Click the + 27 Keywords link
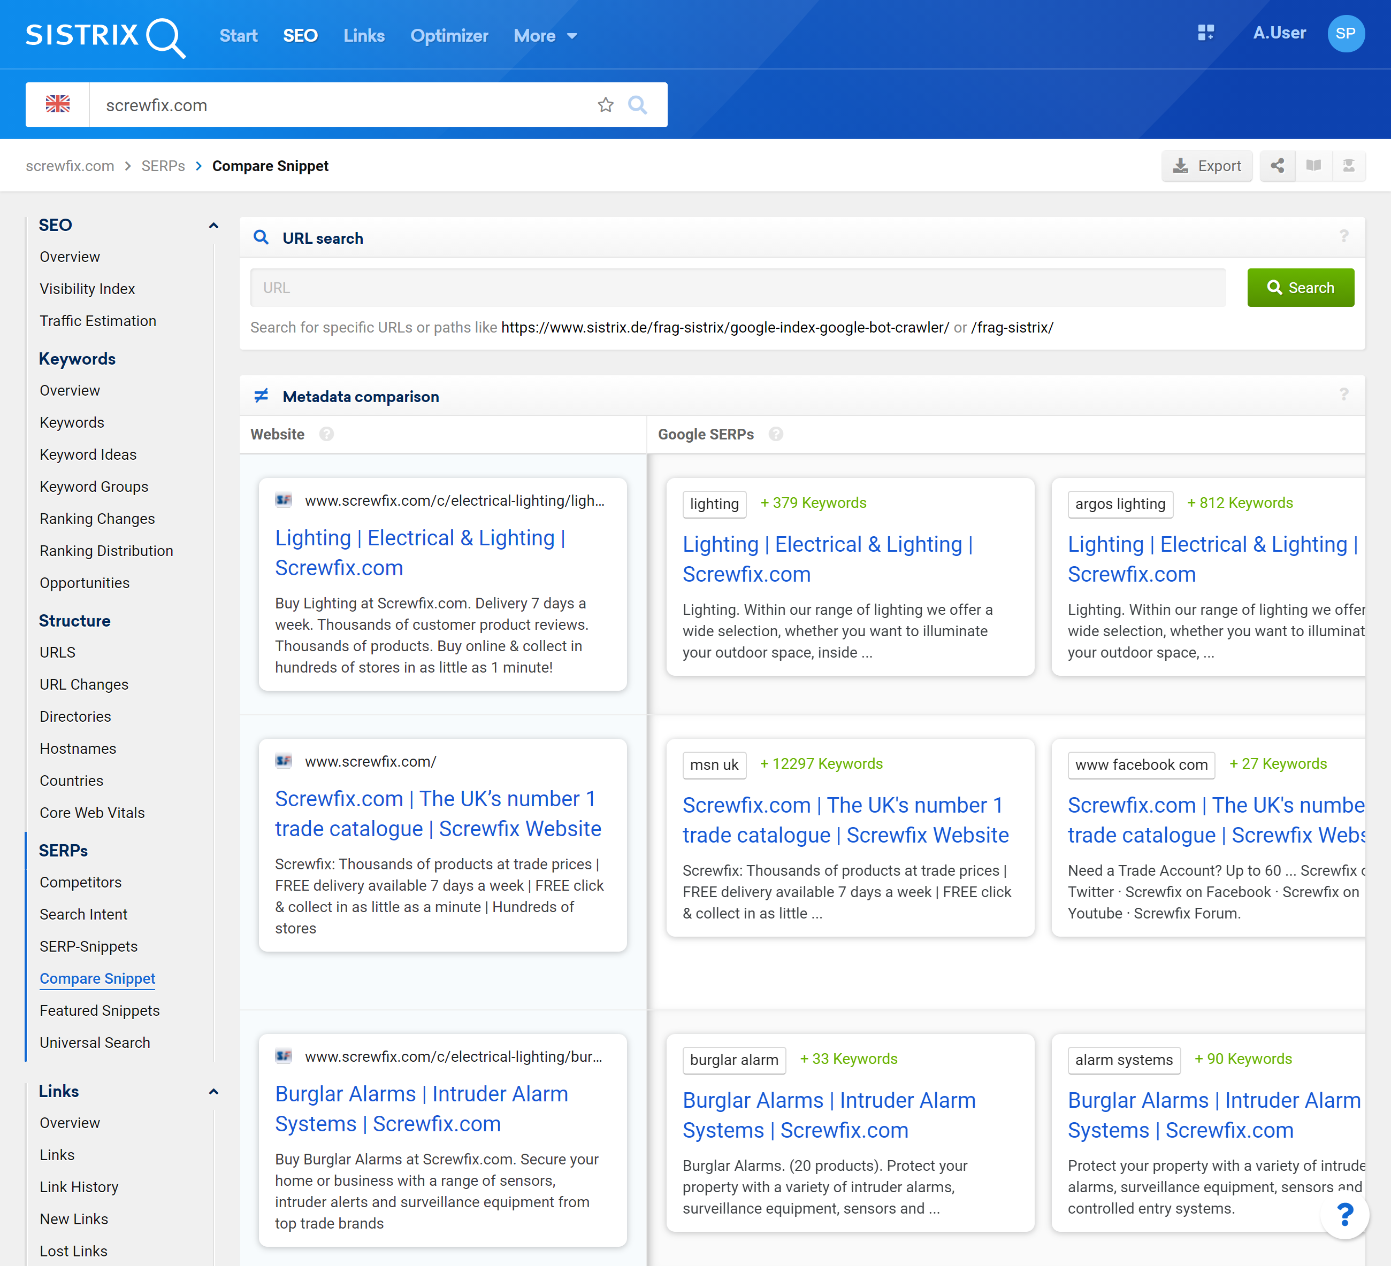Viewport: 1391px width, 1266px height. pos(1278,763)
